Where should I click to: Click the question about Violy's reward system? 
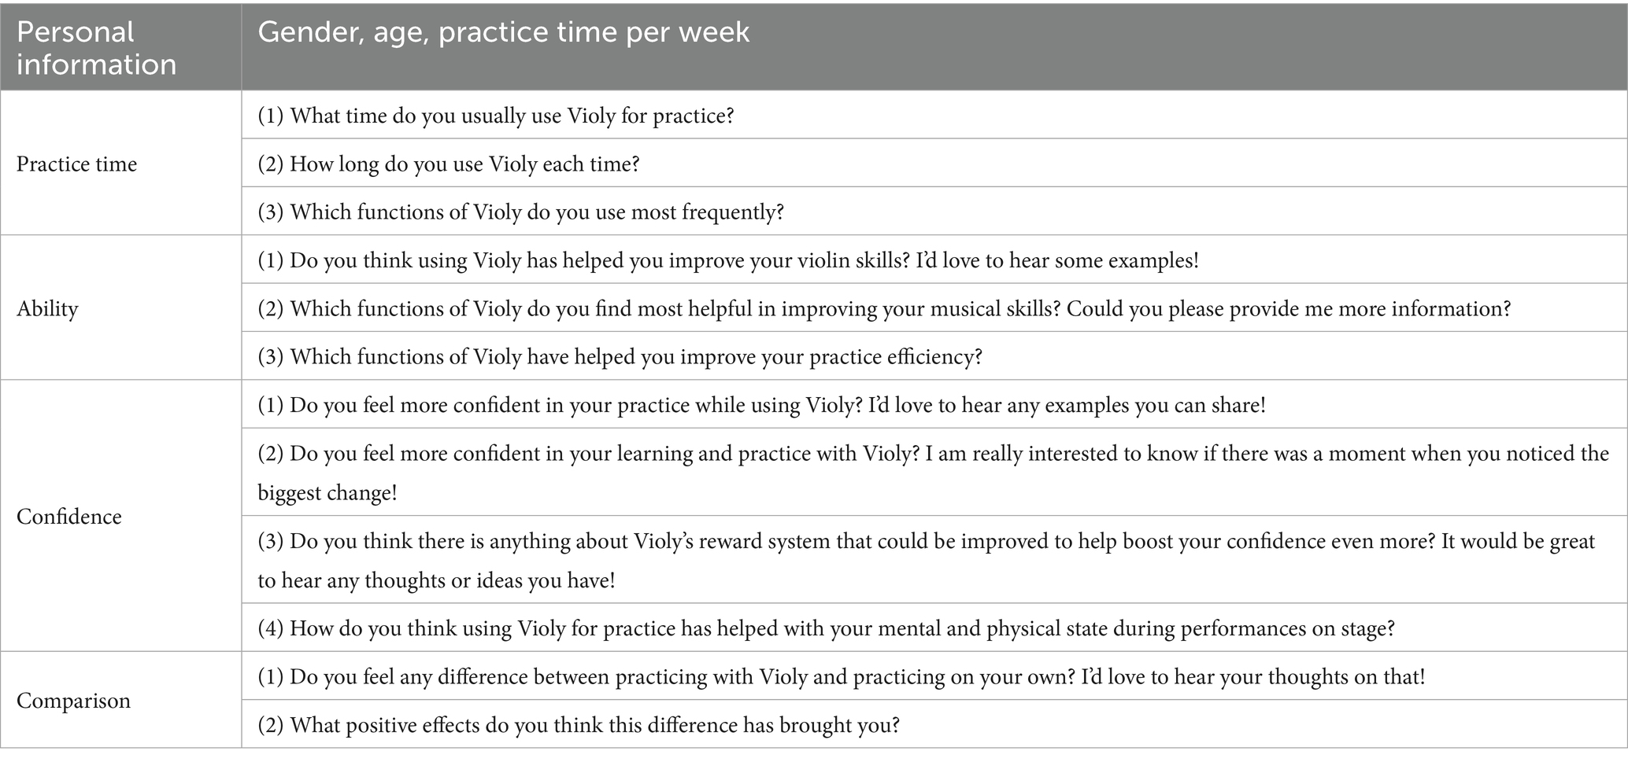coord(926,541)
